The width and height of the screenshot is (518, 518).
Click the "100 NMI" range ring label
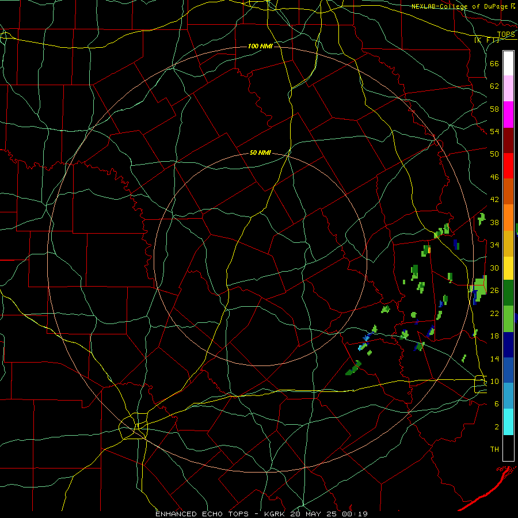pyautogui.click(x=260, y=46)
